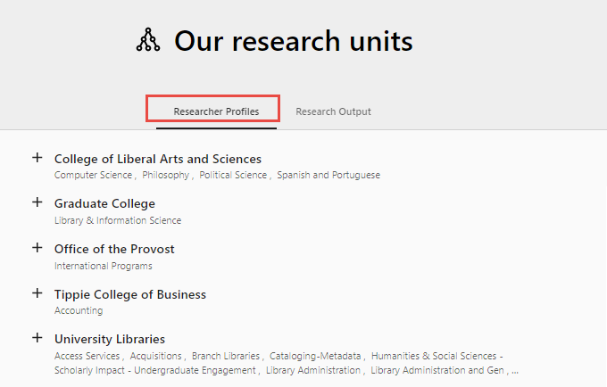Click the Office of the Provost heading
The image size is (607, 387).
click(x=114, y=249)
